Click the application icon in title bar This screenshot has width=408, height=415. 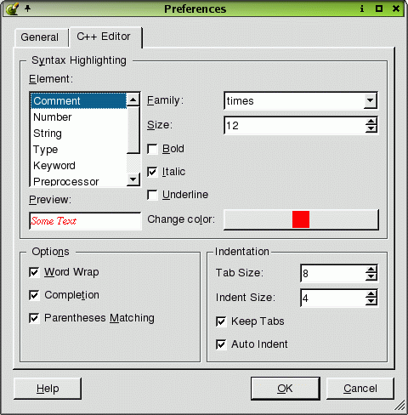pyautogui.click(x=12, y=9)
